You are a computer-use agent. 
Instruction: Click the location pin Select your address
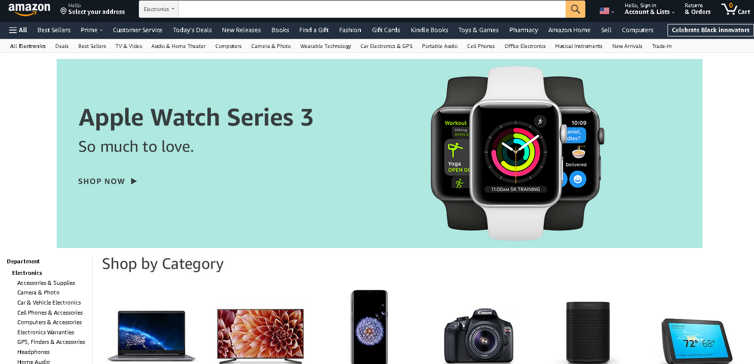coord(93,9)
